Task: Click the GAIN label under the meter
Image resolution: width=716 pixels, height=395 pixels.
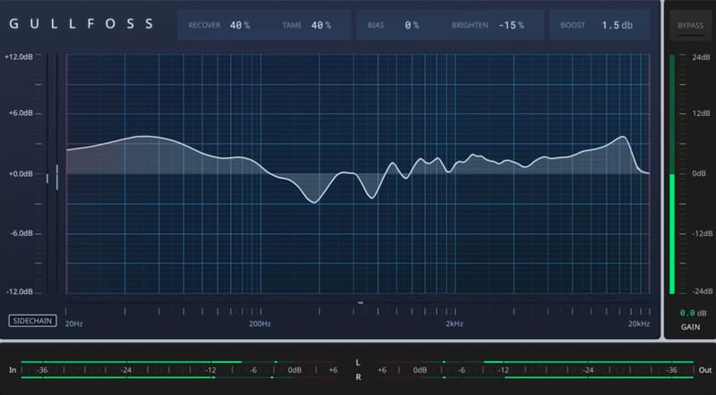Action: click(x=690, y=326)
